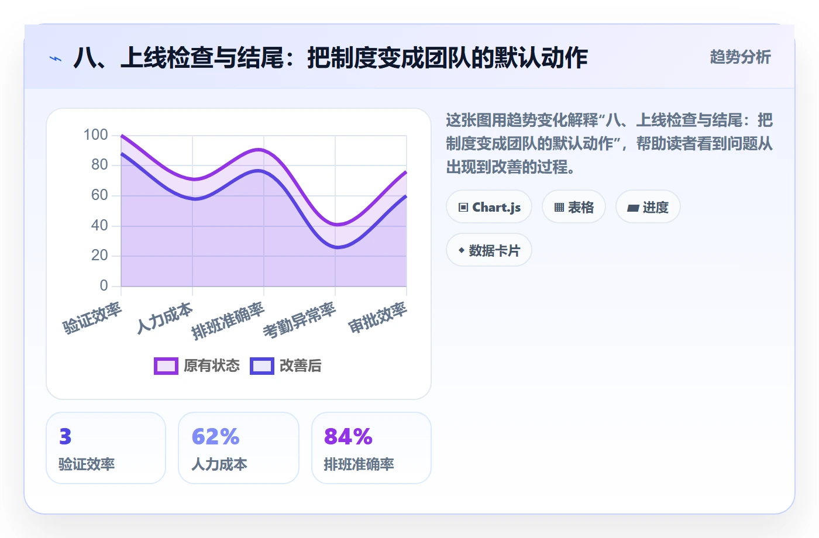Open the 验证效率 stat card showing 3
Screen dimensions: 819x538
(x=106, y=448)
